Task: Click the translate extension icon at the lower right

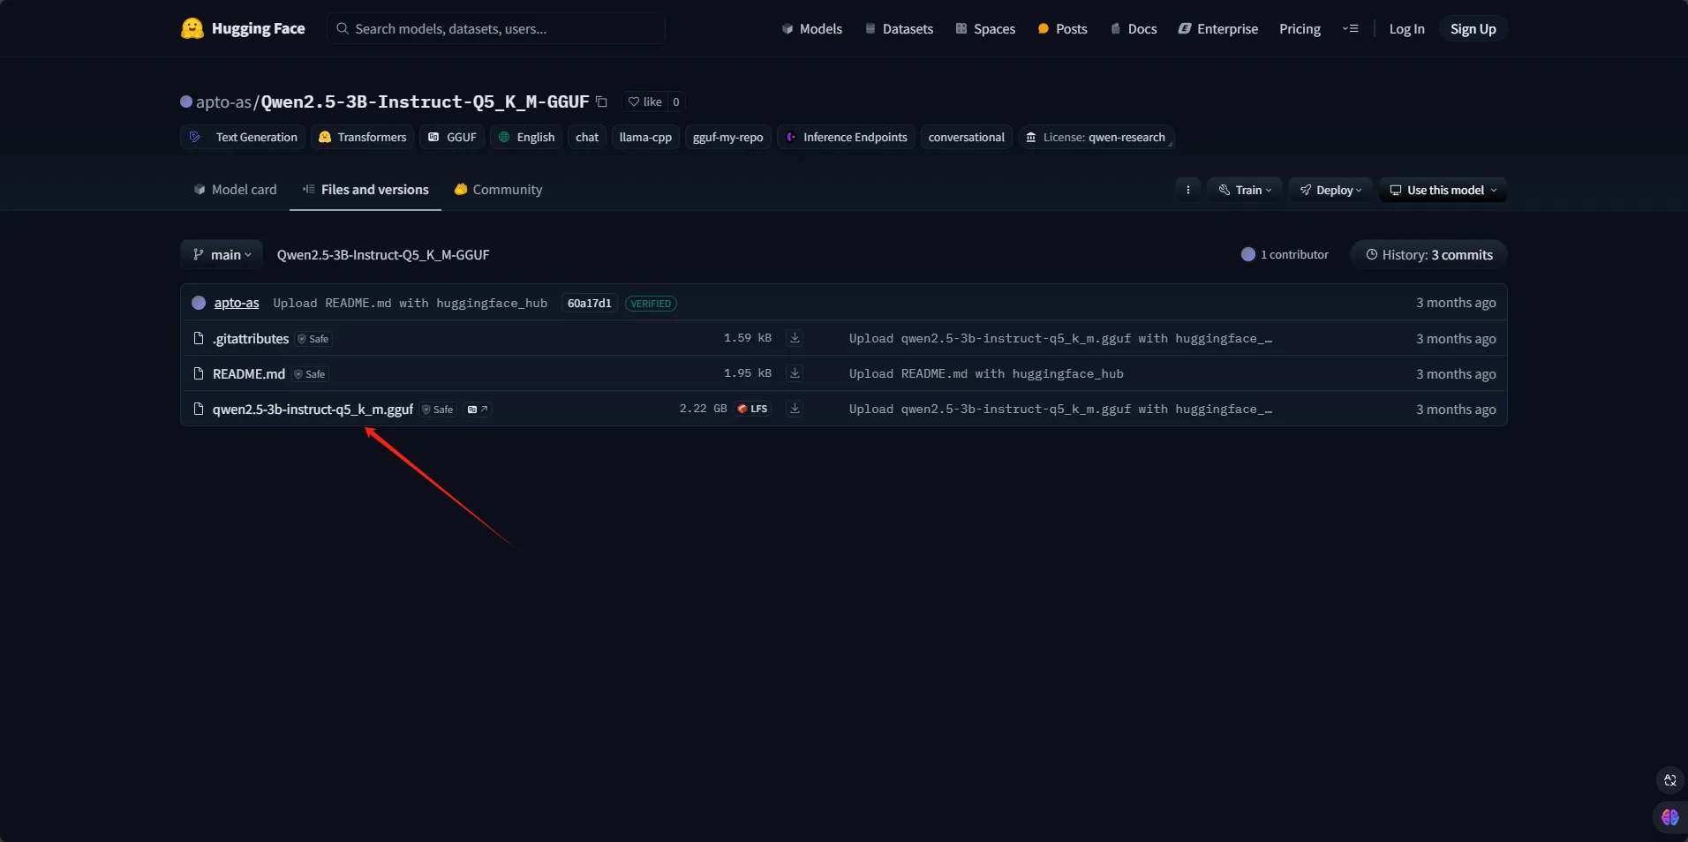Action: pos(1669,780)
